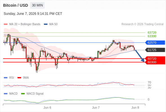Click the green MACD Signal legend swatch

(23, 94)
